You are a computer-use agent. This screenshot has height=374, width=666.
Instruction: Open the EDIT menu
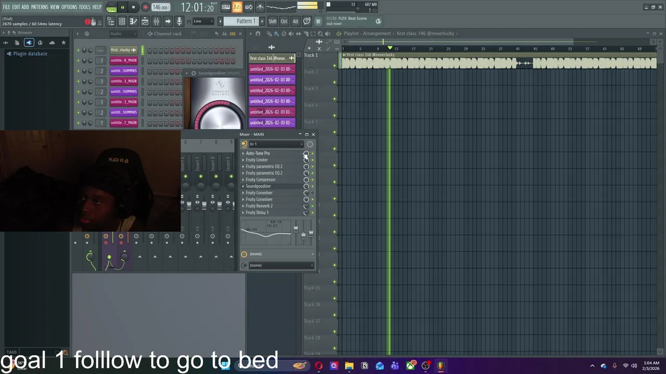pyautogui.click(x=16, y=7)
